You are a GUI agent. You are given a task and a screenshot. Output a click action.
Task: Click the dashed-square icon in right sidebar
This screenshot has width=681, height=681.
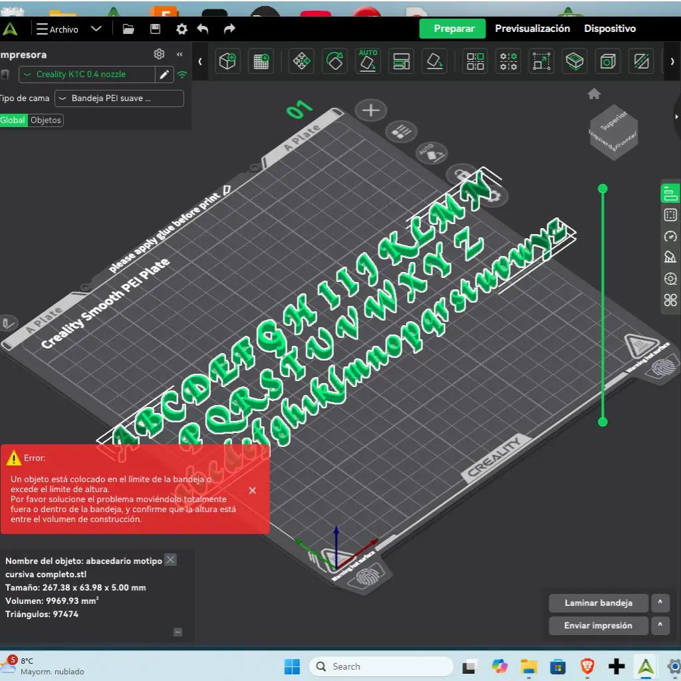click(x=670, y=215)
